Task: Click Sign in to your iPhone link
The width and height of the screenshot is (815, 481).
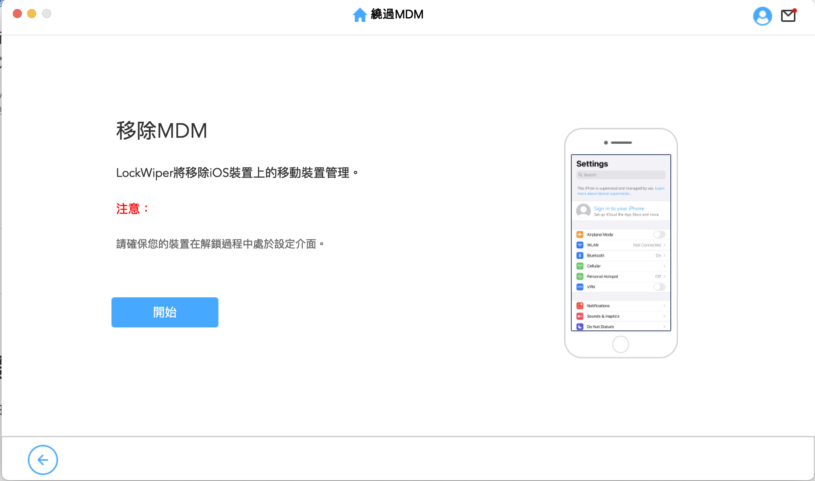Action: 619,208
